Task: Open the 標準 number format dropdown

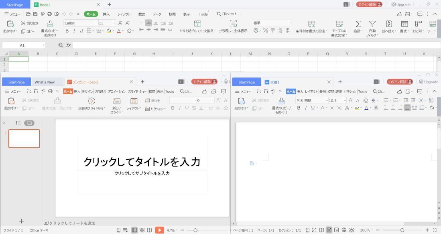Action: click(290, 23)
